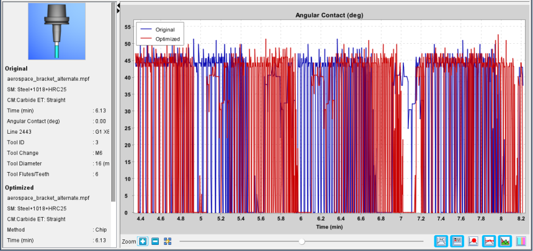
Task: Select the Tool Diameter row
Action: (x=57, y=163)
